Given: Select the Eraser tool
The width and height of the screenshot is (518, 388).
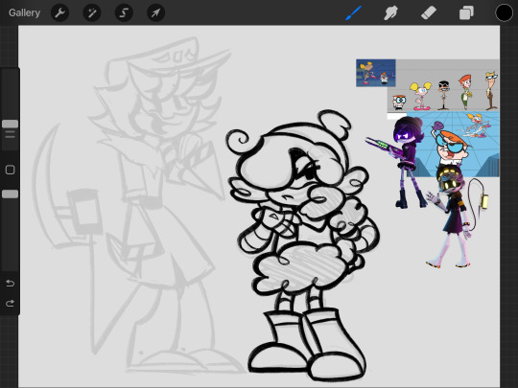Looking at the screenshot, I should 429,12.
